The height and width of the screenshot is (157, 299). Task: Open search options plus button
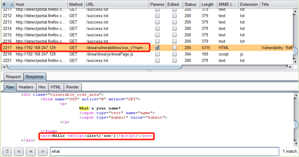(x=31, y=152)
